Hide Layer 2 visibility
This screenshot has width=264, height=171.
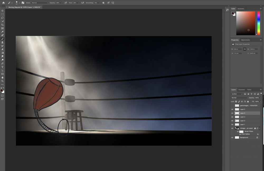(232, 109)
